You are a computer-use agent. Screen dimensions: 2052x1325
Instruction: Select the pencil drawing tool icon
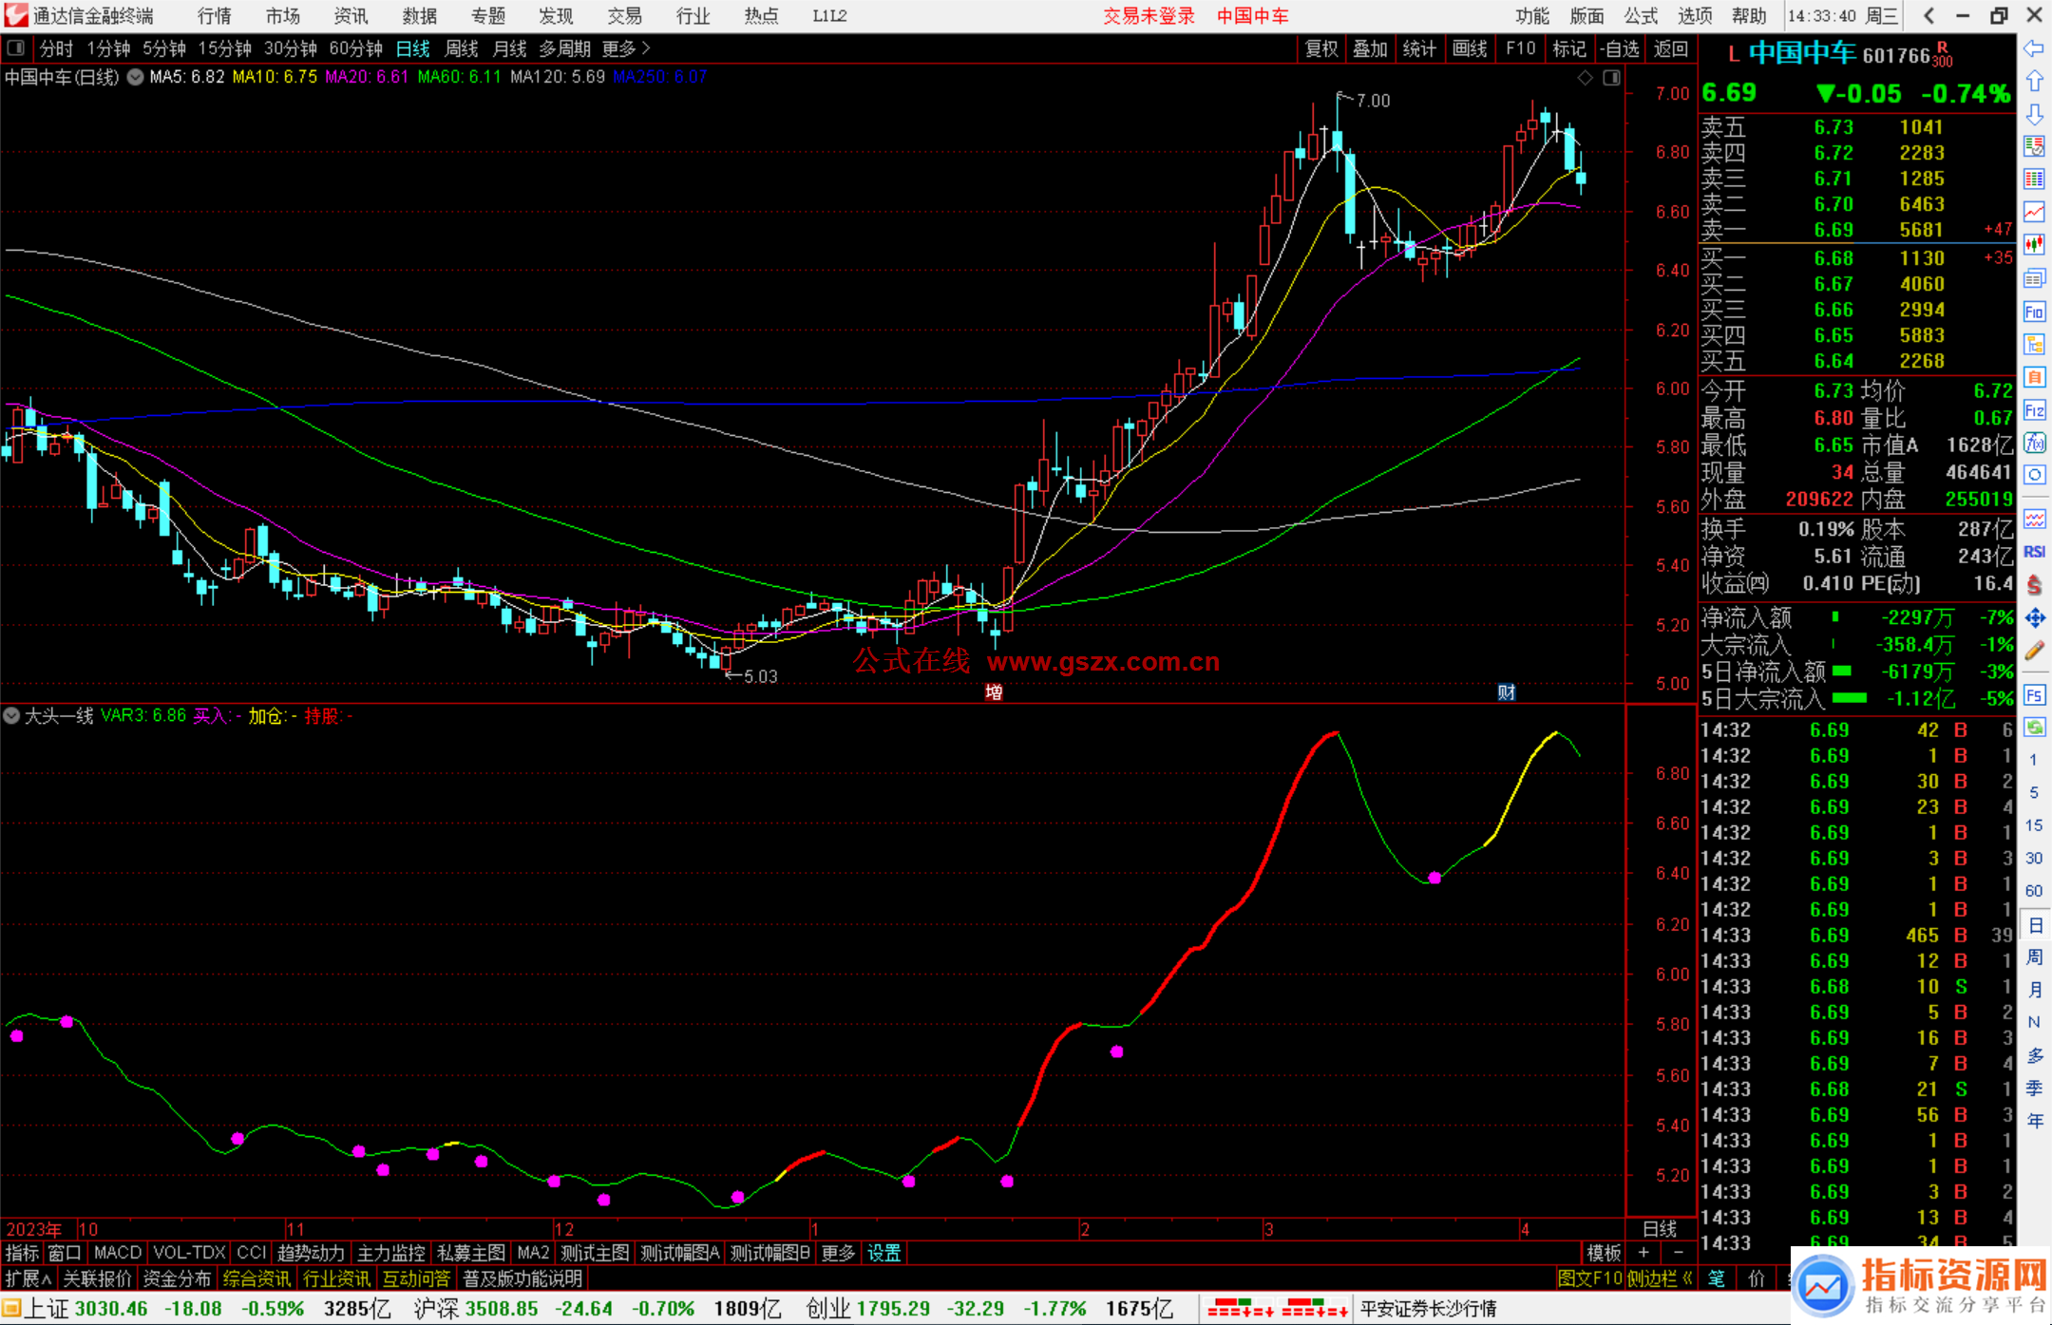click(x=2034, y=652)
